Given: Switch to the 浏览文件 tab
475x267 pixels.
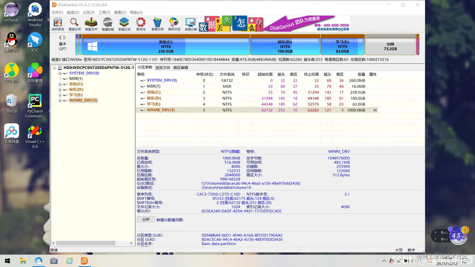Looking at the screenshot, I should pyautogui.click(x=162, y=68).
